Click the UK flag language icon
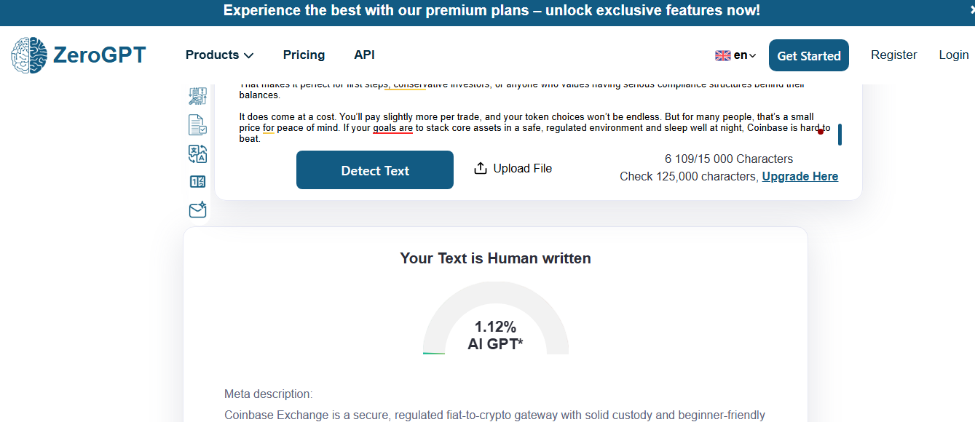Image resolution: width=975 pixels, height=422 pixels. (722, 55)
